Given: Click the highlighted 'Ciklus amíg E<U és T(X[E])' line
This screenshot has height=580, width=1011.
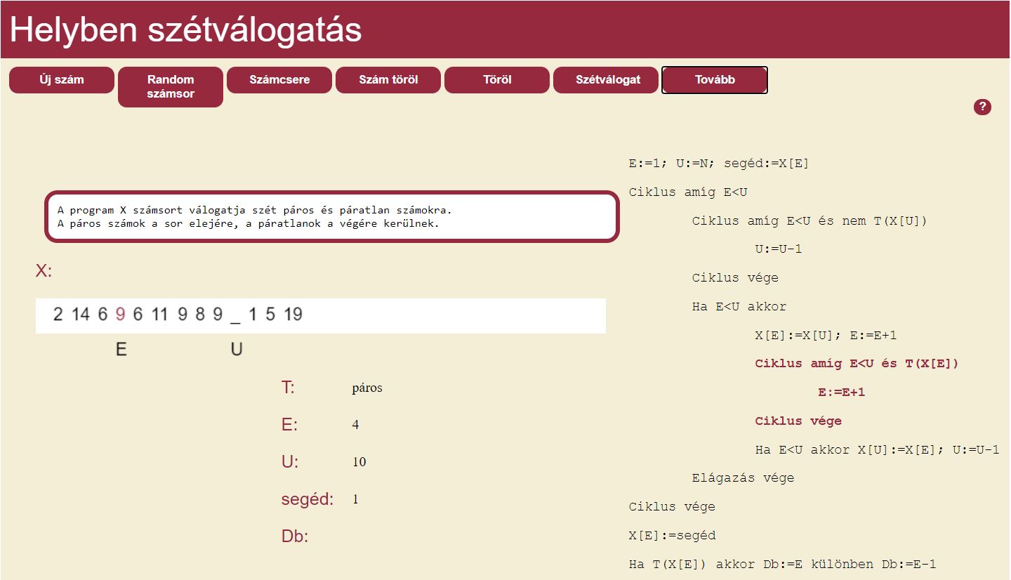Looking at the screenshot, I should point(857,364).
